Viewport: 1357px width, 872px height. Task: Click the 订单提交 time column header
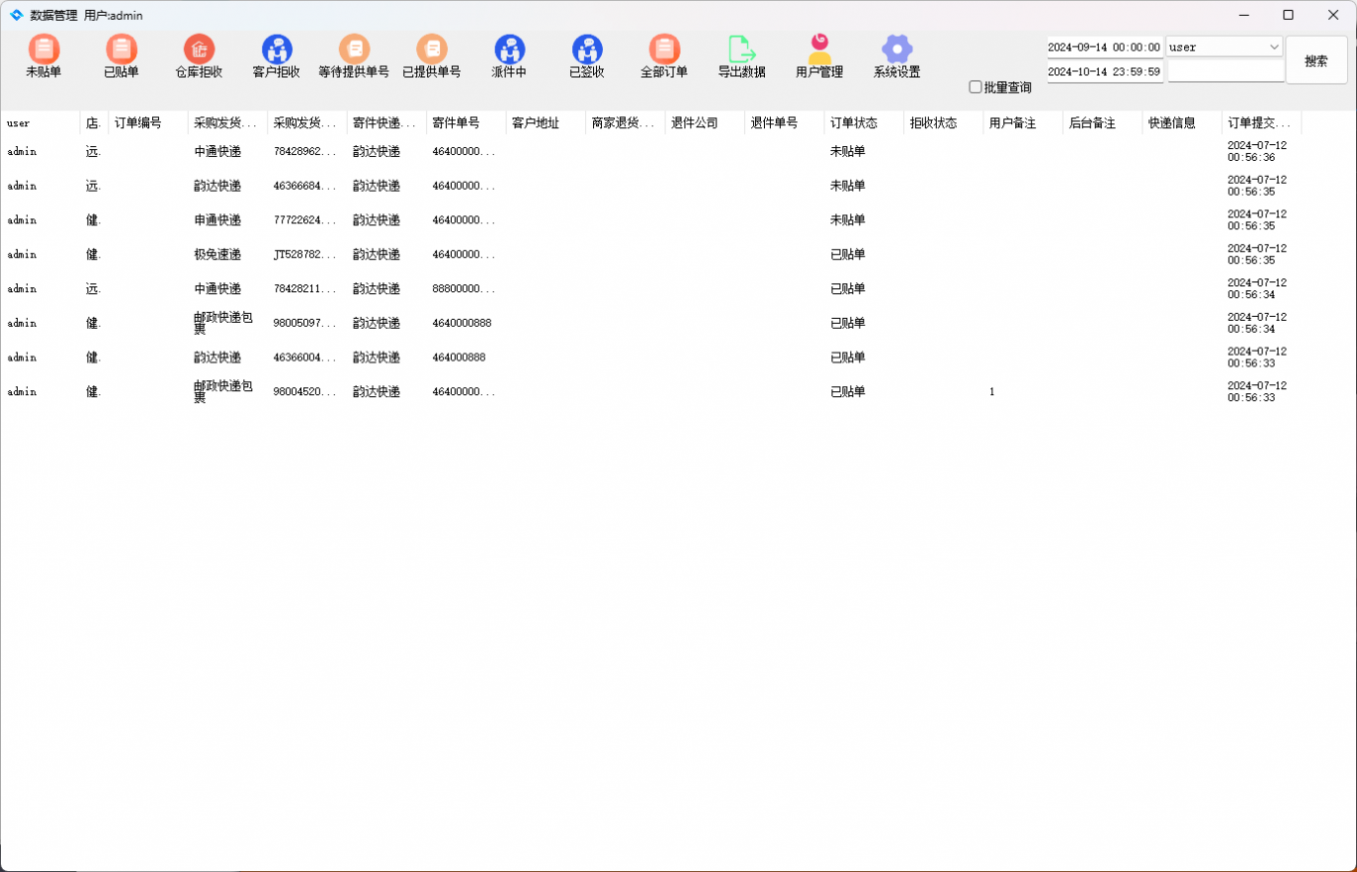point(1261,123)
